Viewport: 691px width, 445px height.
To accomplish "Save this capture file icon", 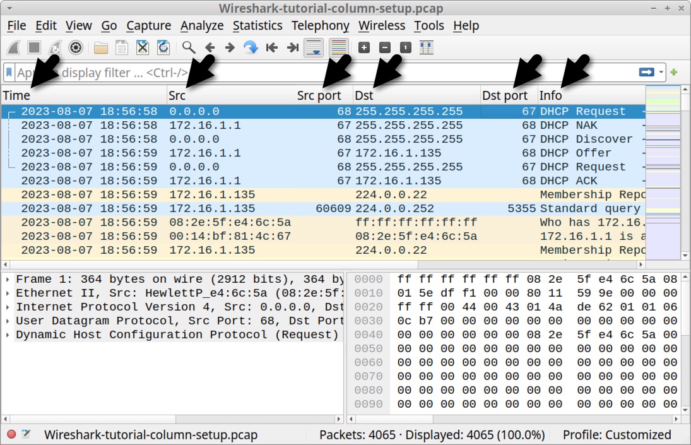I will tap(122, 47).
